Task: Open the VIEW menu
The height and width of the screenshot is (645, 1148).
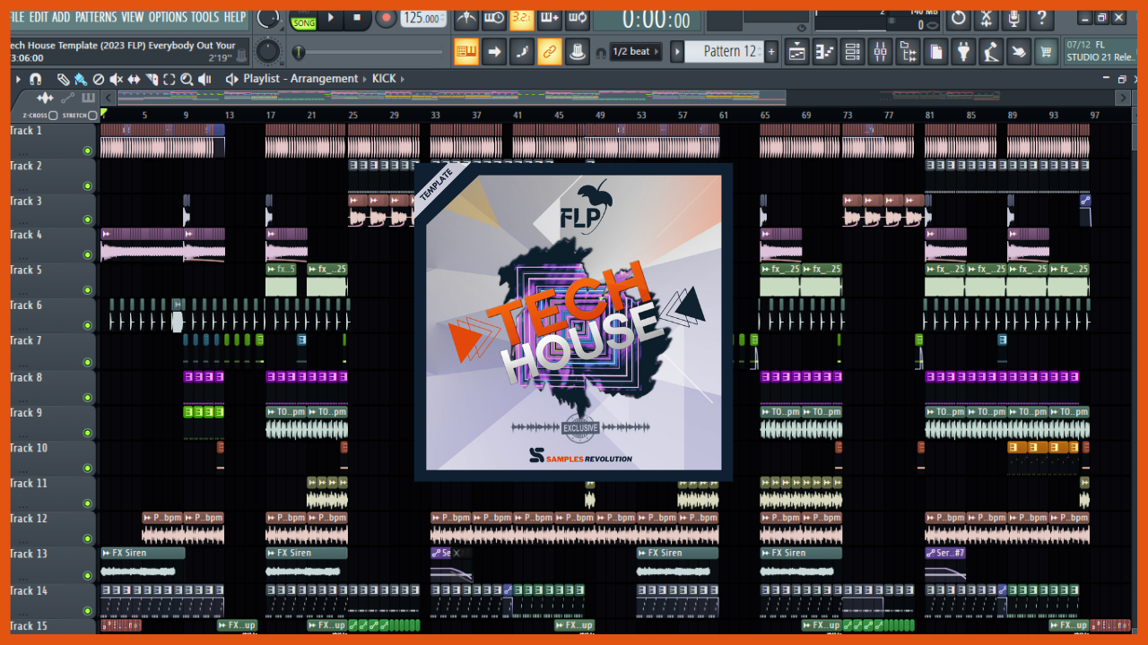Action: pyautogui.click(x=132, y=17)
